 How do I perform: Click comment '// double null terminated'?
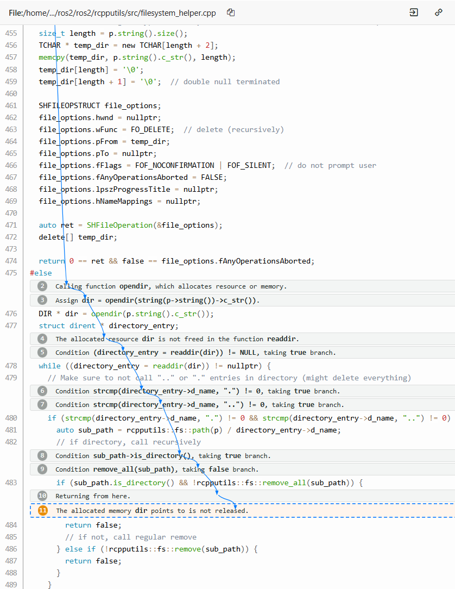pyautogui.click(x=225, y=82)
